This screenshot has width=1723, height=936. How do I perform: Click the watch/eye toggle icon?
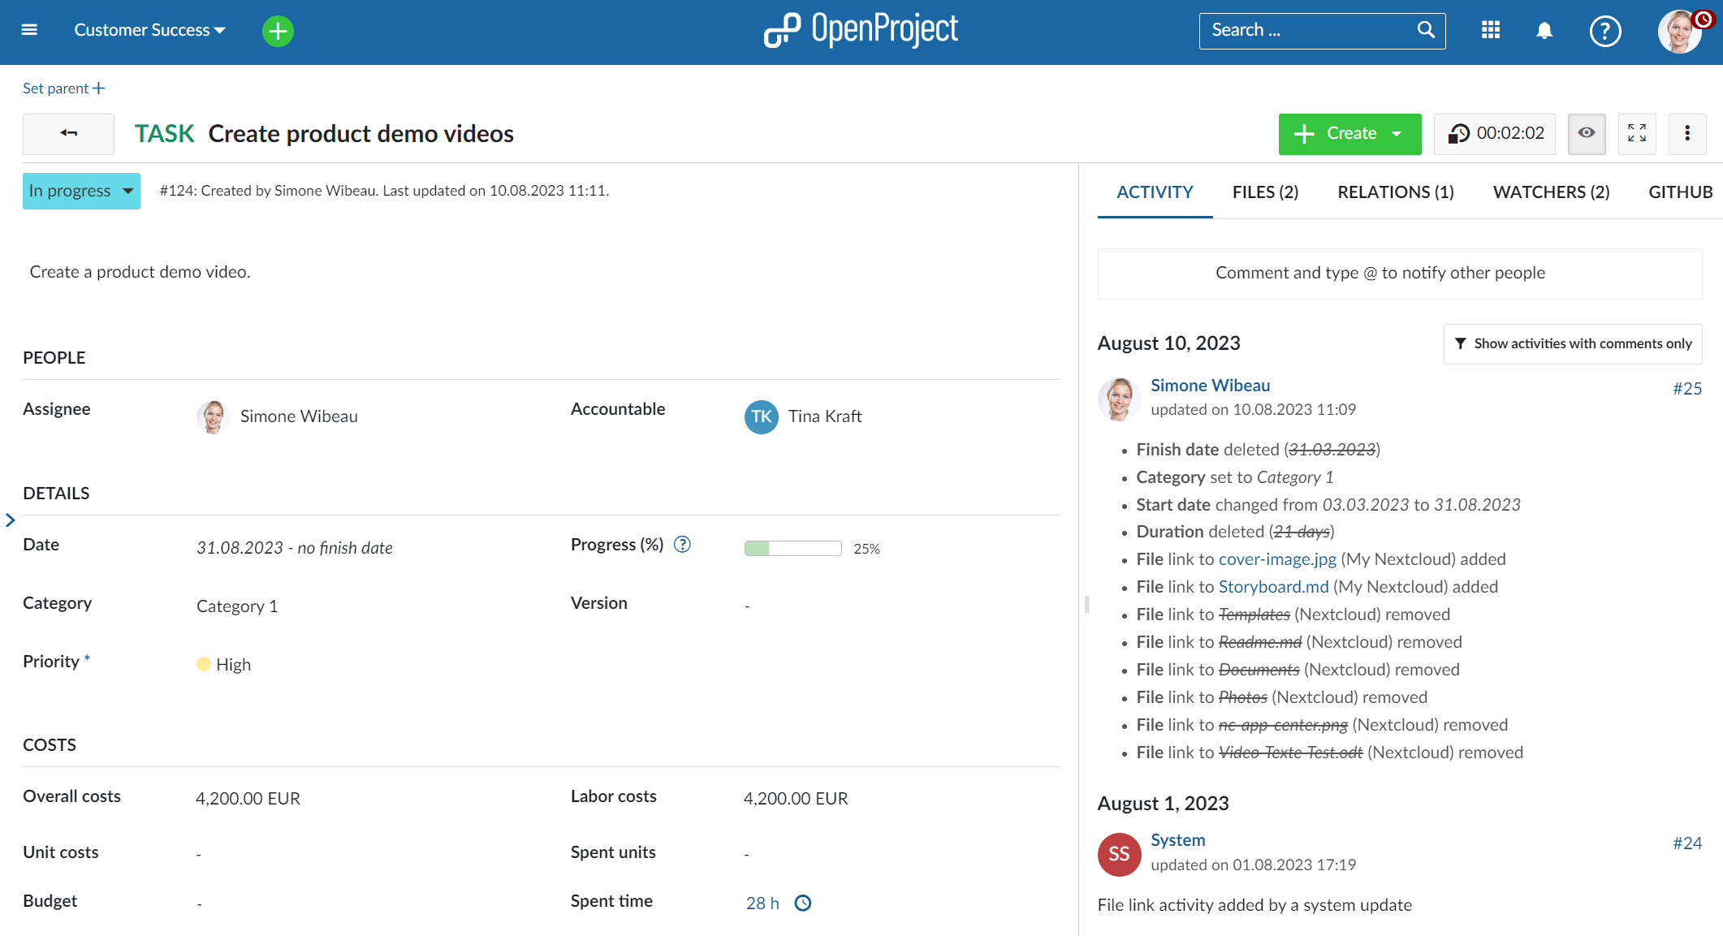pos(1587,134)
